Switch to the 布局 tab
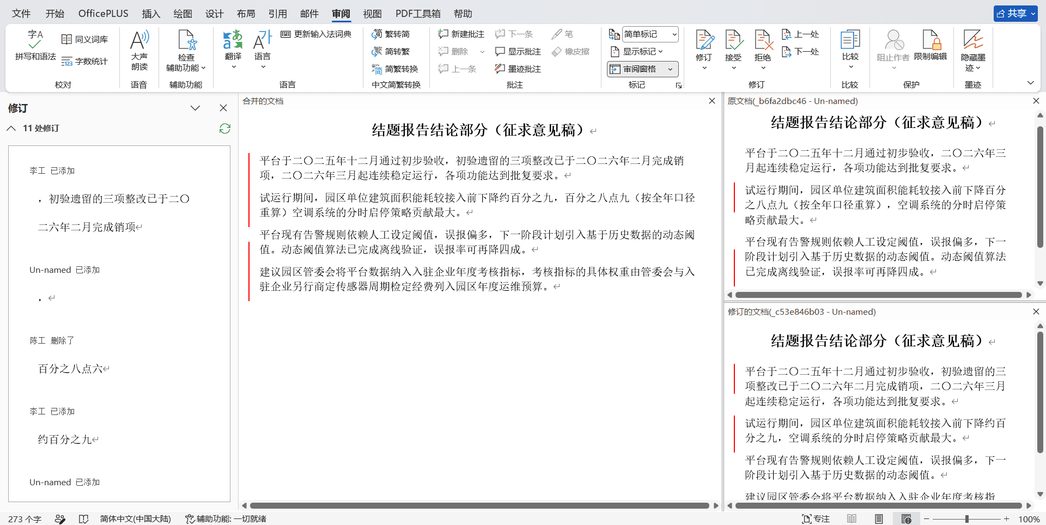The image size is (1046, 525). [x=246, y=14]
